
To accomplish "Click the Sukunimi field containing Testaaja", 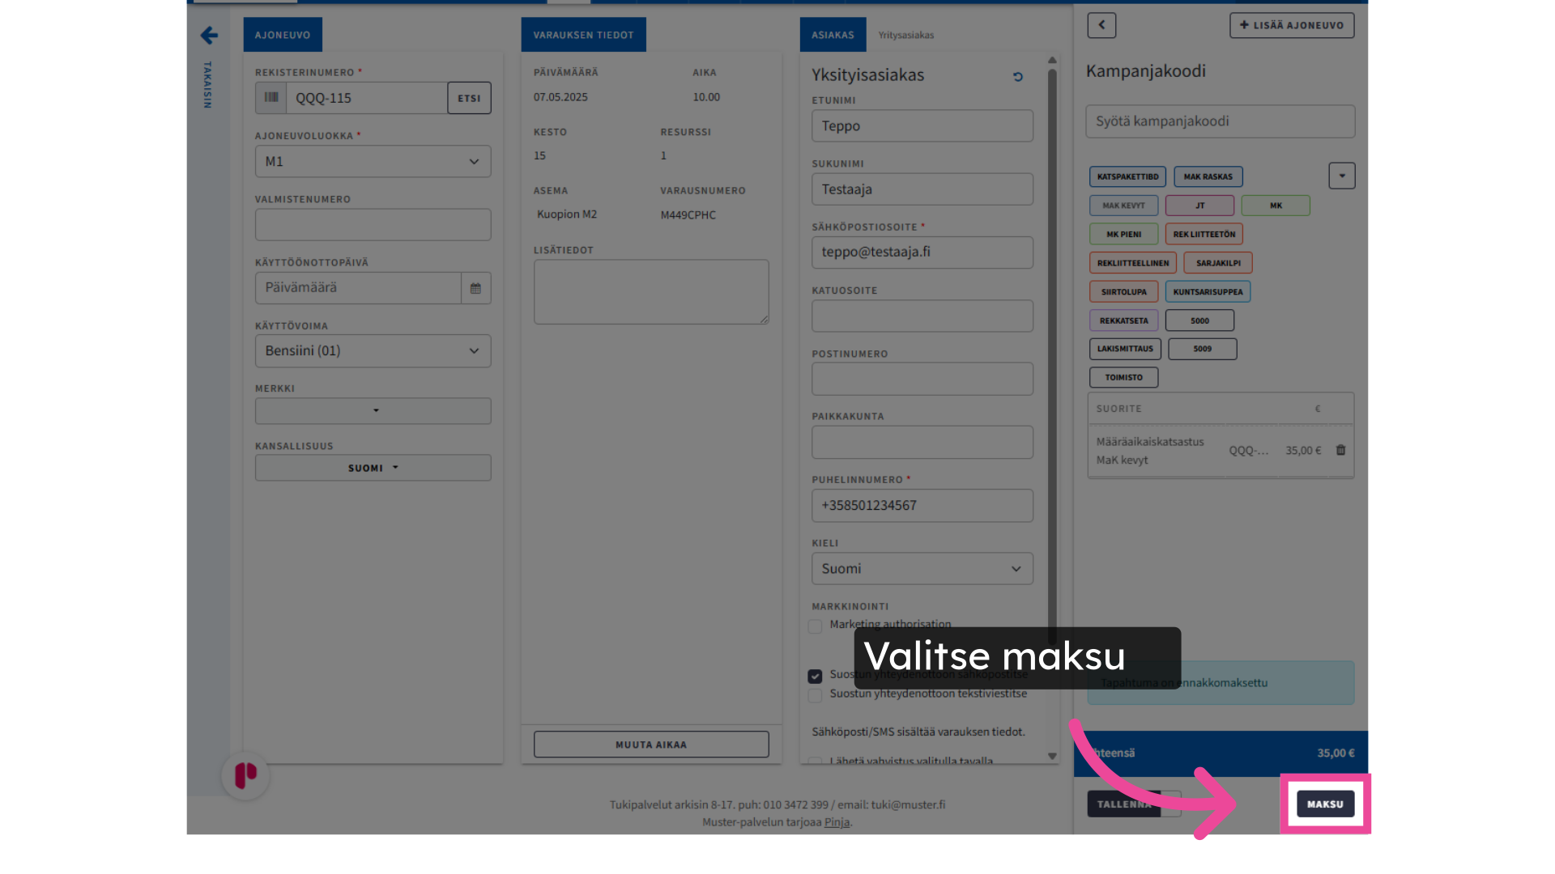I will pyautogui.click(x=922, y=189).
